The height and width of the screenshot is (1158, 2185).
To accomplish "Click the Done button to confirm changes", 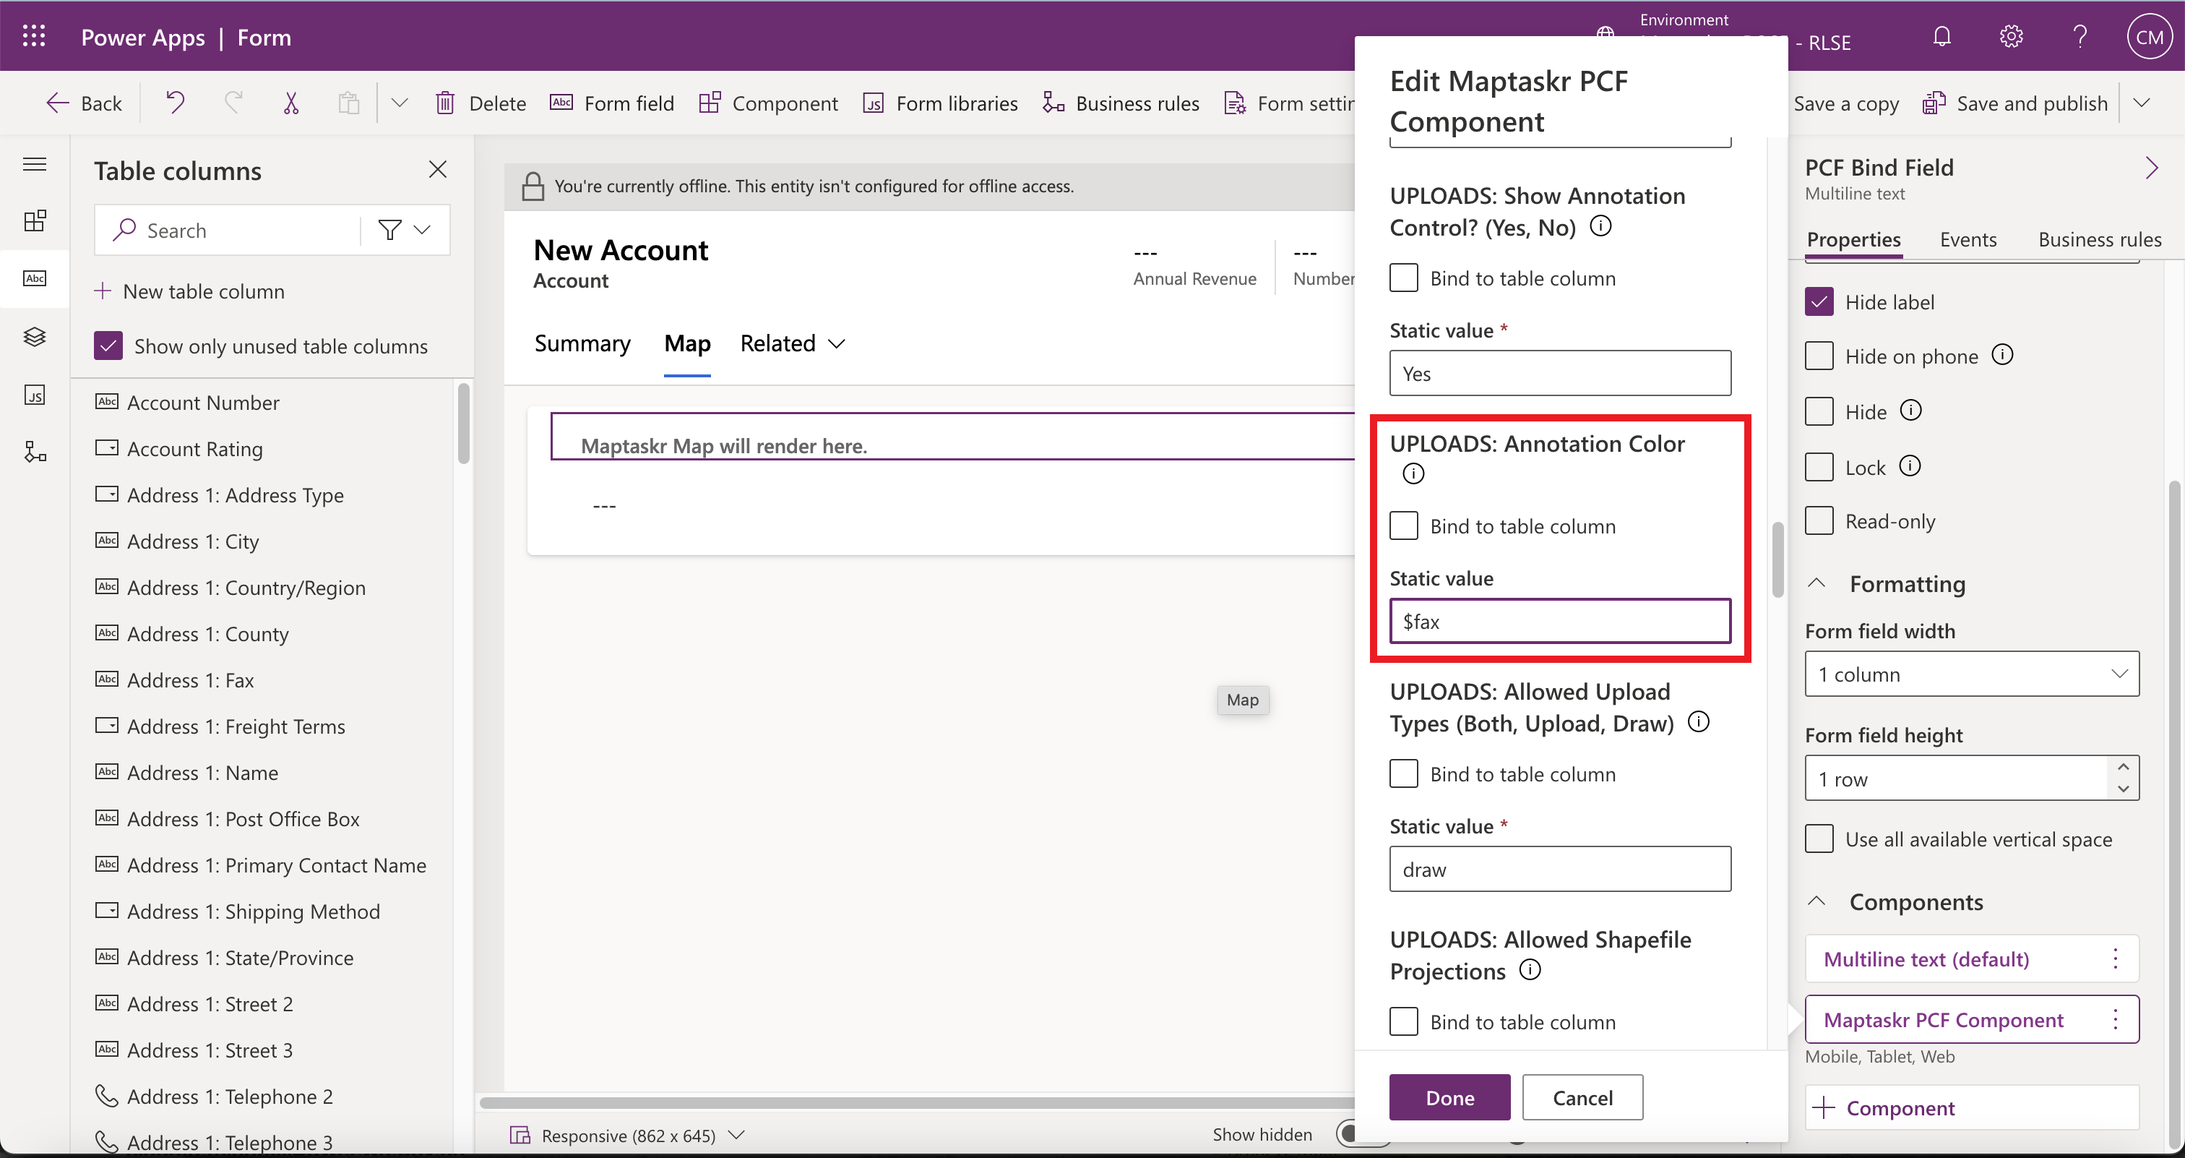I will coord(1449,1096).
